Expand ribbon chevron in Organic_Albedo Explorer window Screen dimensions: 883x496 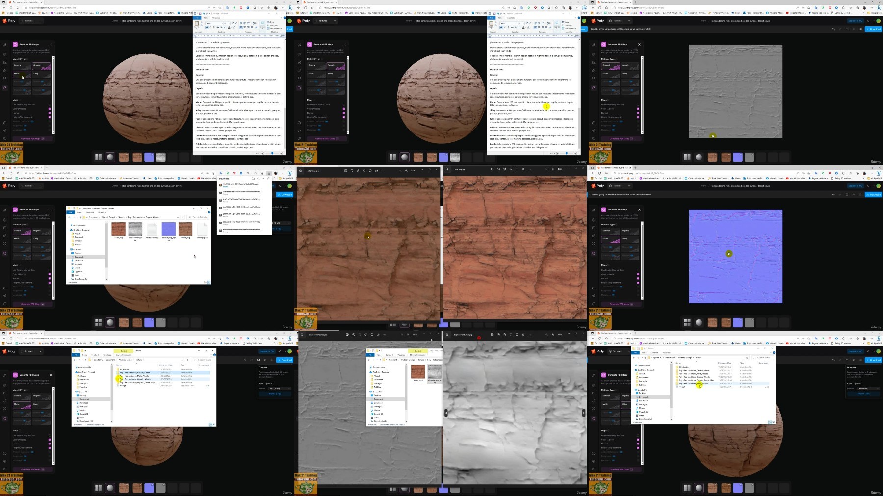click(x=206, y=212)
